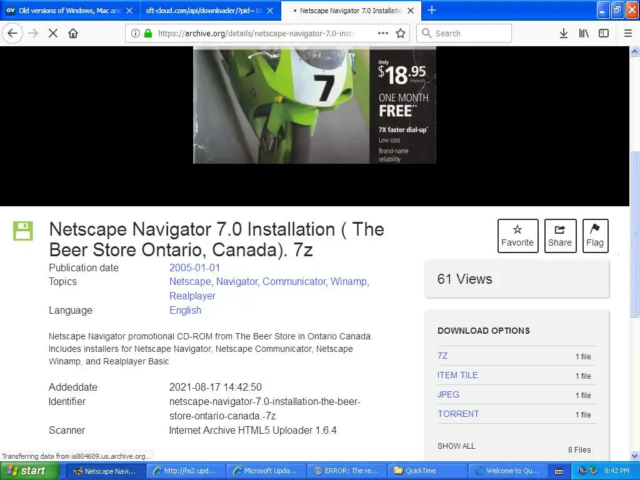Open the Realplayer topic link
The image size is (640, 480).
[x=192, y=296]
